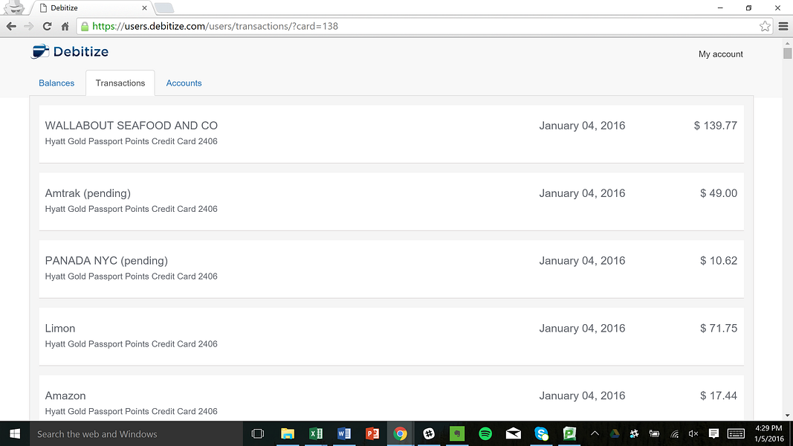Viewport: 793px width, 446px height.
Task: Select the Transactions tab
Action: 120,83
